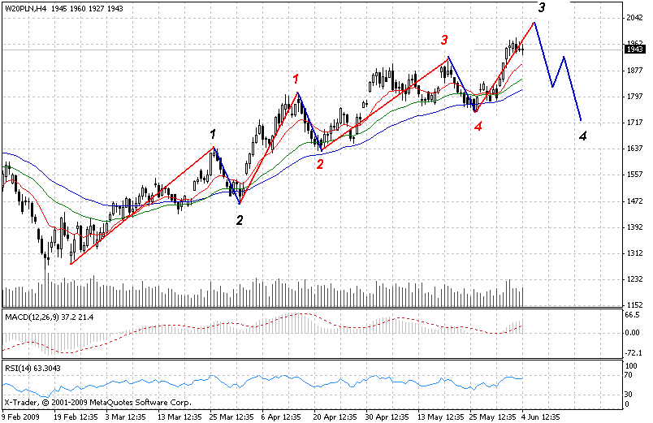This screenshot has width=653, height=423.
Task: Click the 1232 price axis label
Action: tap(634, 278)
